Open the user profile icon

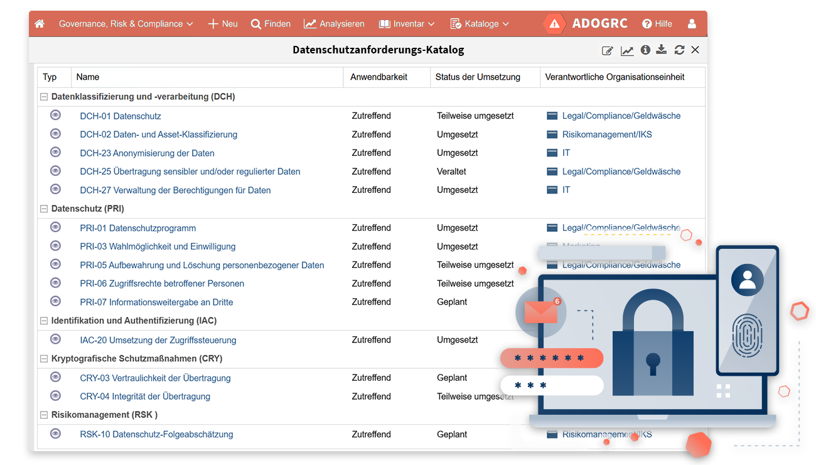(x=692, y=24)
